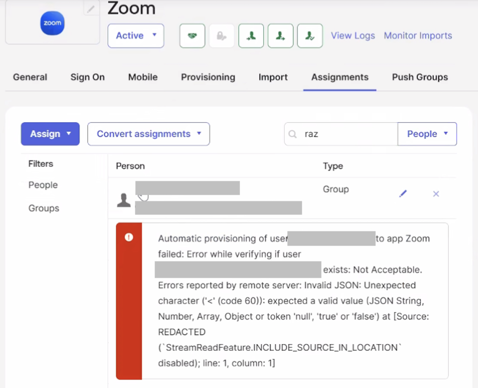Edit the Group assignment with the pencil icon
Image resolution: width=478 pixels, height=388 pixels.
[403, 194]
